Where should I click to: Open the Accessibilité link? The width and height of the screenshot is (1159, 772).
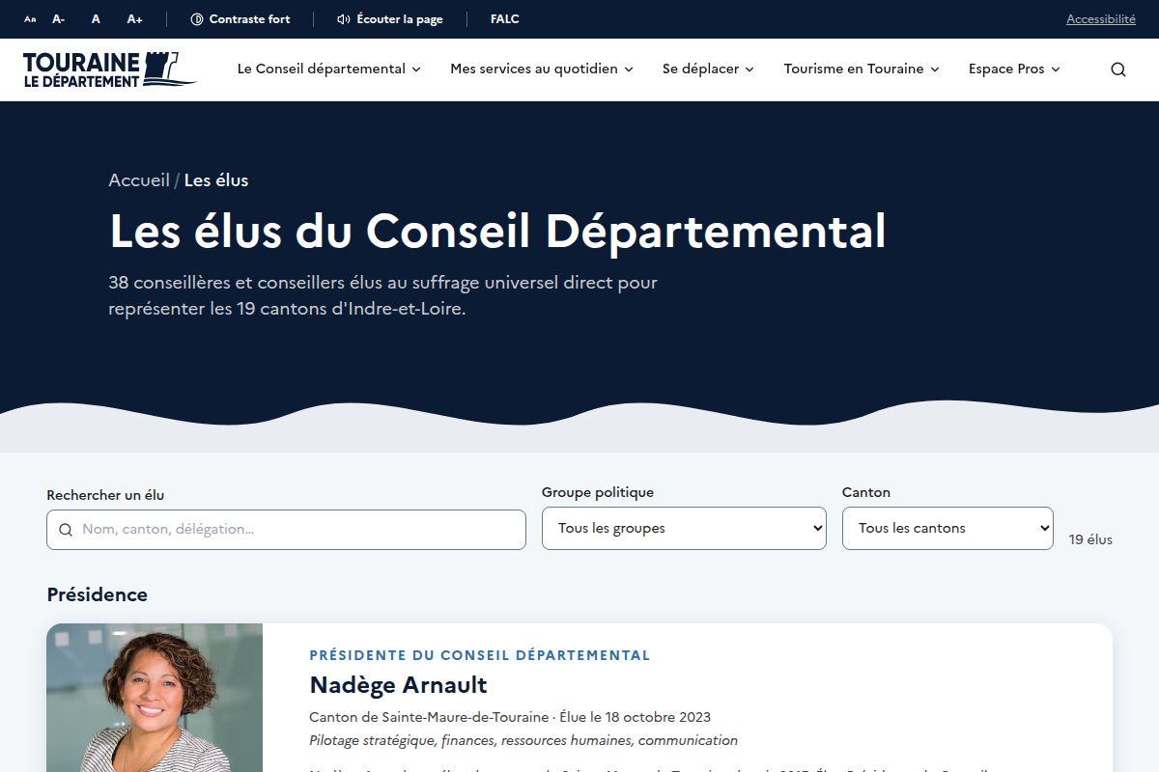click(1101, 19)
